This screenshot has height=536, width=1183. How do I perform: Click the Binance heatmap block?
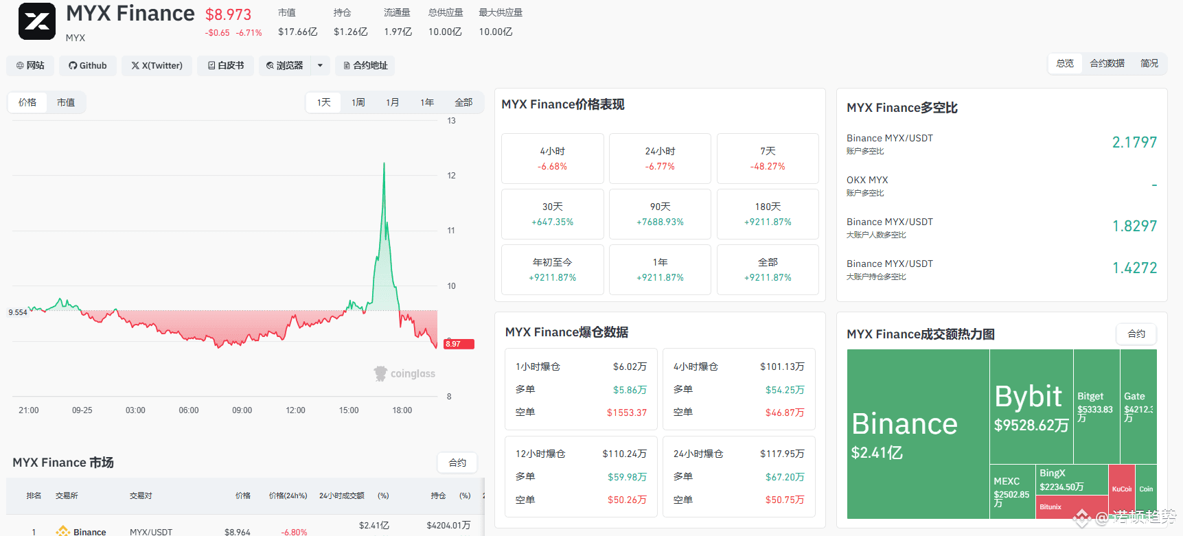(x=918, y=434)
